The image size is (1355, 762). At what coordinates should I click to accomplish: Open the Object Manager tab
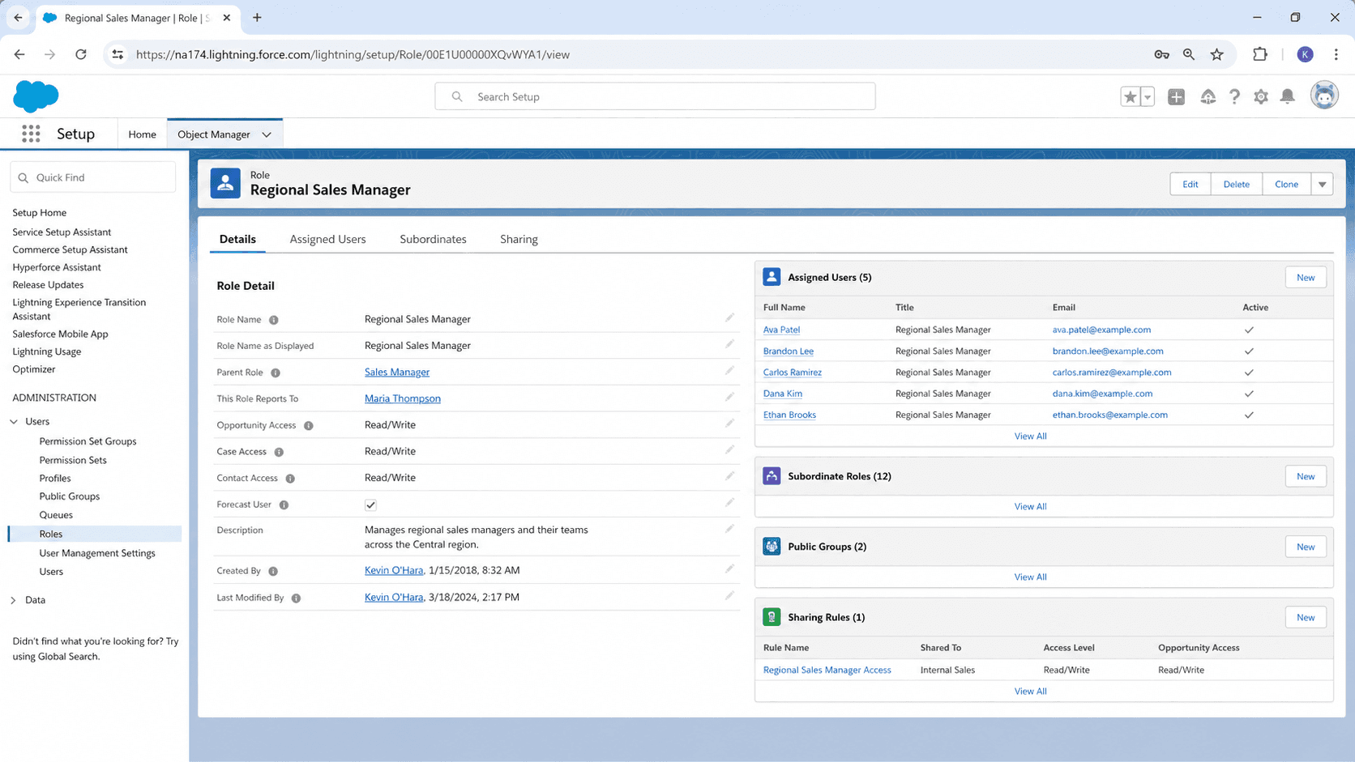tap(214, 134)
